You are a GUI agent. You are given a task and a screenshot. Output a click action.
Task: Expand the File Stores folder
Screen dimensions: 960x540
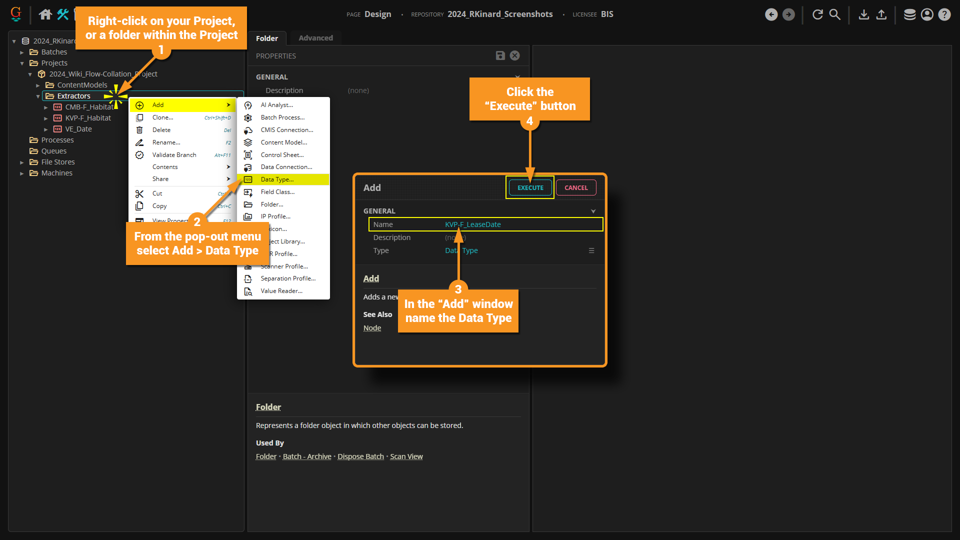pos(22,162)
